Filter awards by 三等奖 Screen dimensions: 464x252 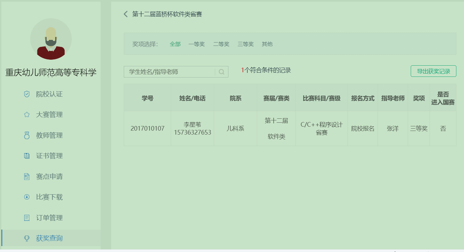(x=246, y=44)
